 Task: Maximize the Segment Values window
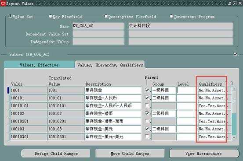pos(235,3)
